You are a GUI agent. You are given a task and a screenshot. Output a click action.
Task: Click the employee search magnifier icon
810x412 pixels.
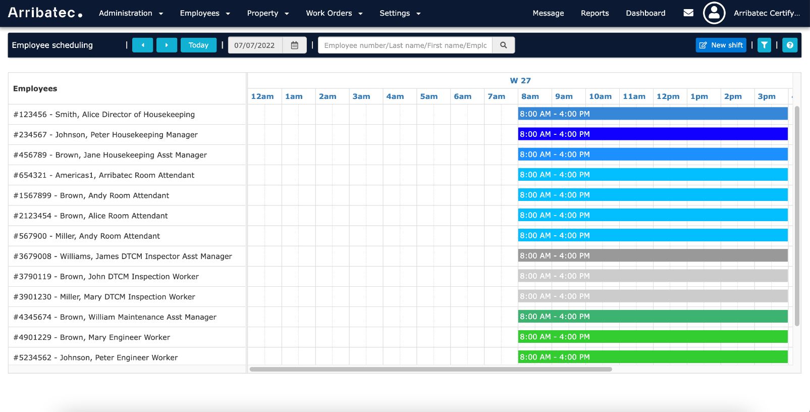pos(503,45)
